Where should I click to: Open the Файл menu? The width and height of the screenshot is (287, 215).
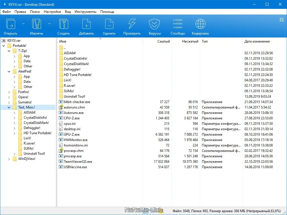[x=6, y=11]
